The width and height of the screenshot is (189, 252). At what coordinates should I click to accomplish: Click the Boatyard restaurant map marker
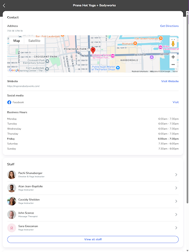click(135, 43)
